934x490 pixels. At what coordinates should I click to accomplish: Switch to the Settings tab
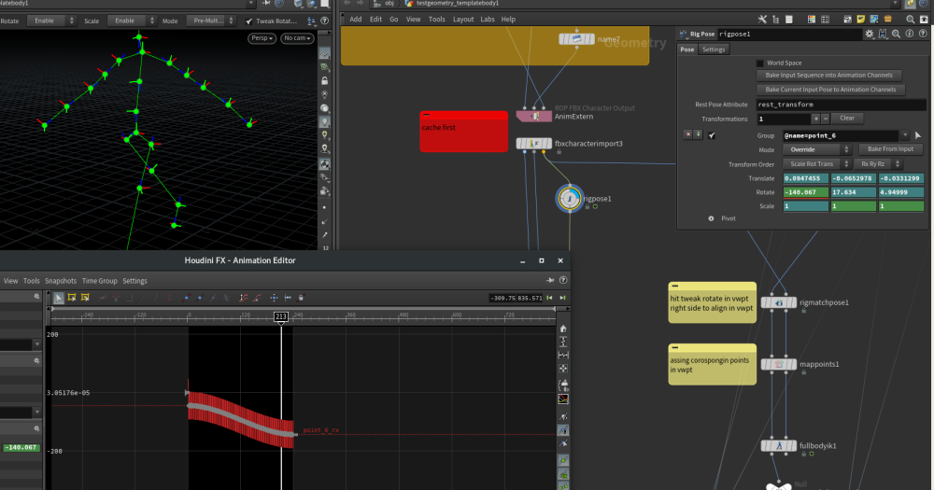(x=714, y=49)
